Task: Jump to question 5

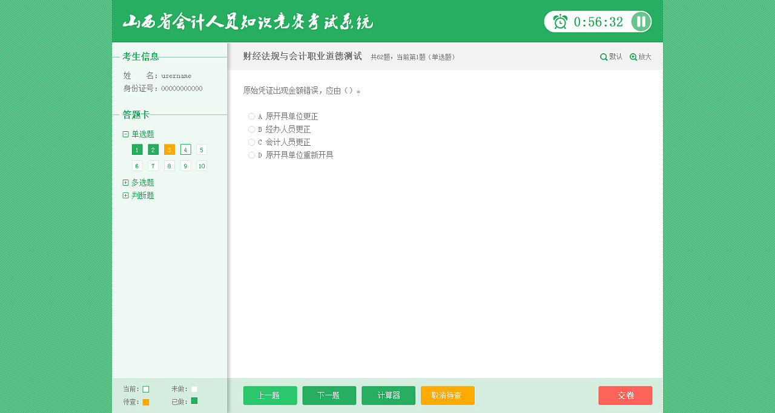Action: pyautogui.click(x=202, y=149)
